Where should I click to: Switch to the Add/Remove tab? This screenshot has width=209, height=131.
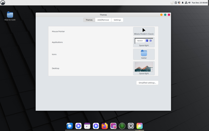click(x=103, y=20)
